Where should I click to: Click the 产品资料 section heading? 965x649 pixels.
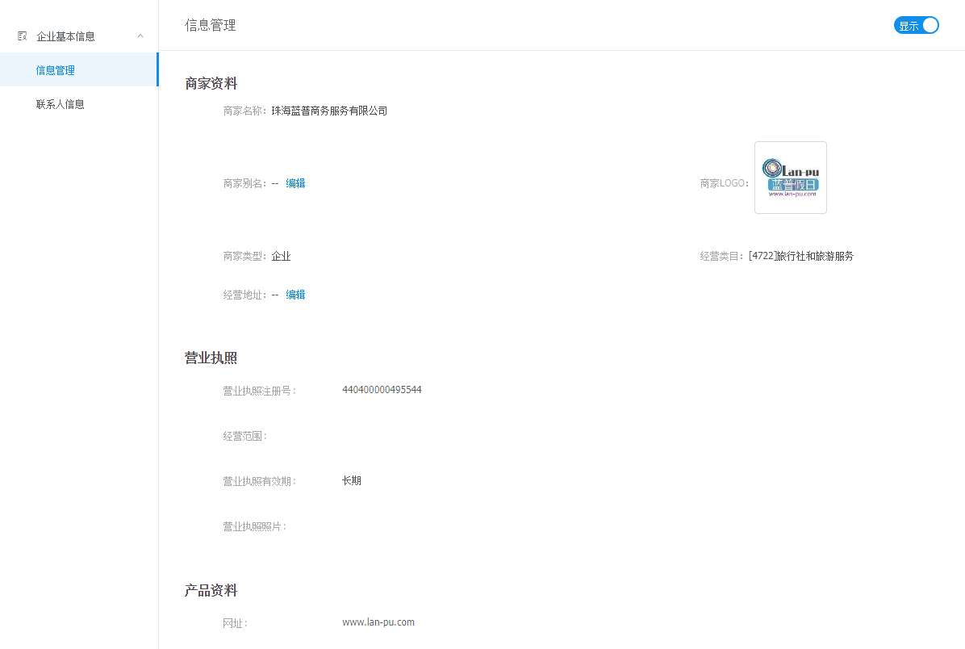click(211, 591)
